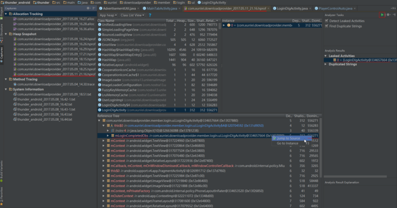
Task: Collapse the Allocation Tracking tree node
Action: 6,14
